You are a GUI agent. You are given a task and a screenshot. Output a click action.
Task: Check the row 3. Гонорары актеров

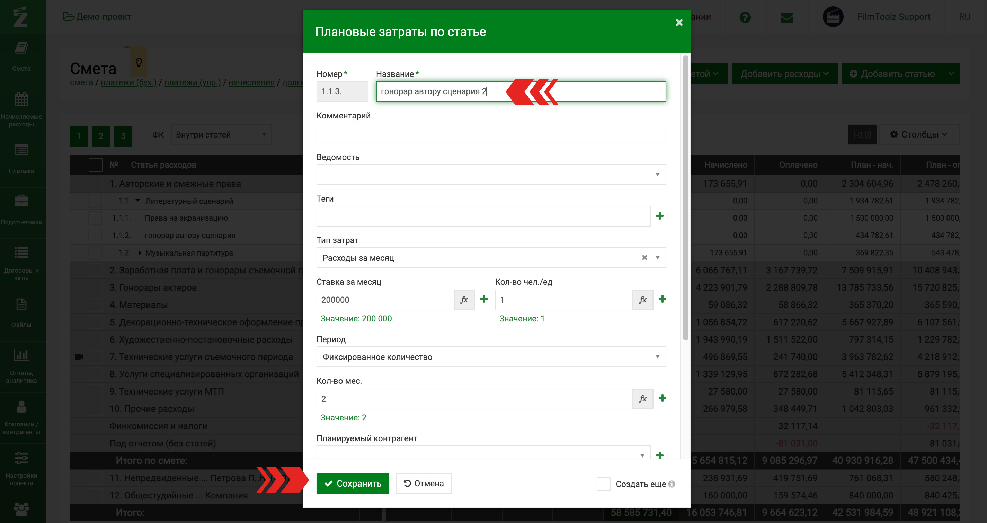(x=95, y=288)
